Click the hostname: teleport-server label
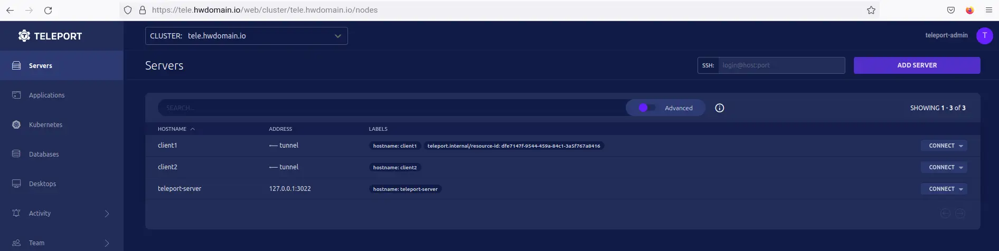The height and width of the screenshot is (251, 999). [x=406, y=189]
